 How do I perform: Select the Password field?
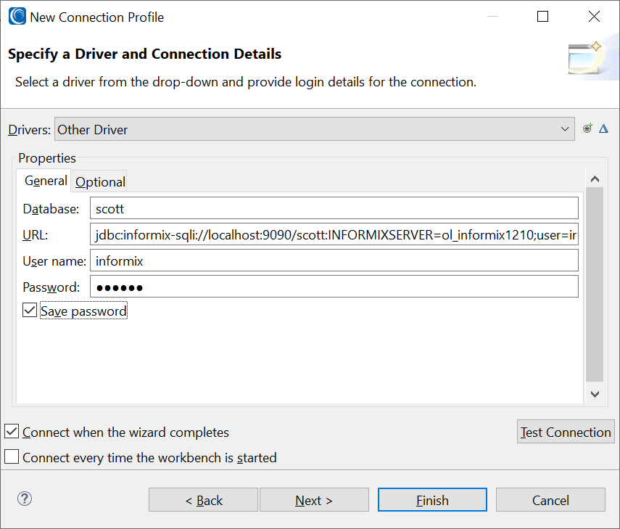[x=334, y=287]
